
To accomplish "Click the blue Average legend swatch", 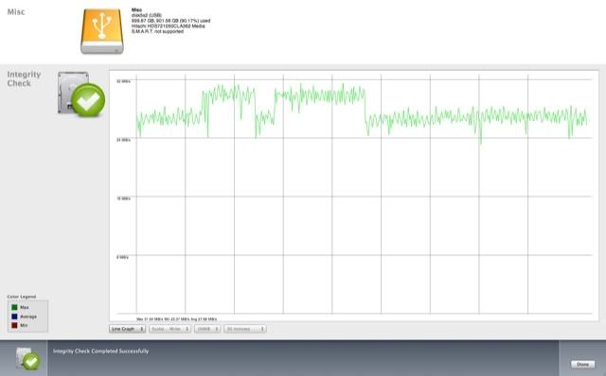I will 14,316.
